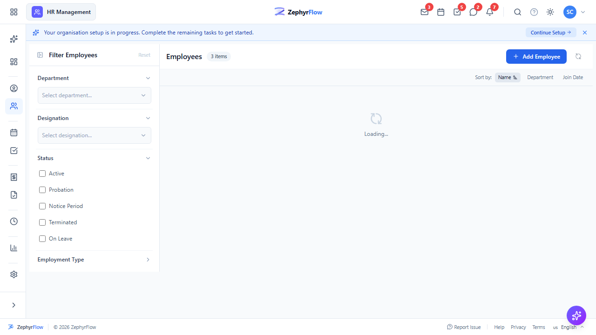Click Continue Setup button
Viewport: 596px width, 335px height.
tap(551, 33)
